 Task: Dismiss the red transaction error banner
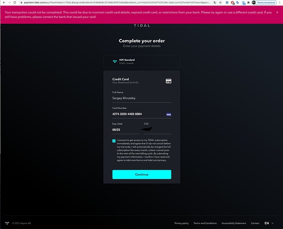click(x=277, y=12)
